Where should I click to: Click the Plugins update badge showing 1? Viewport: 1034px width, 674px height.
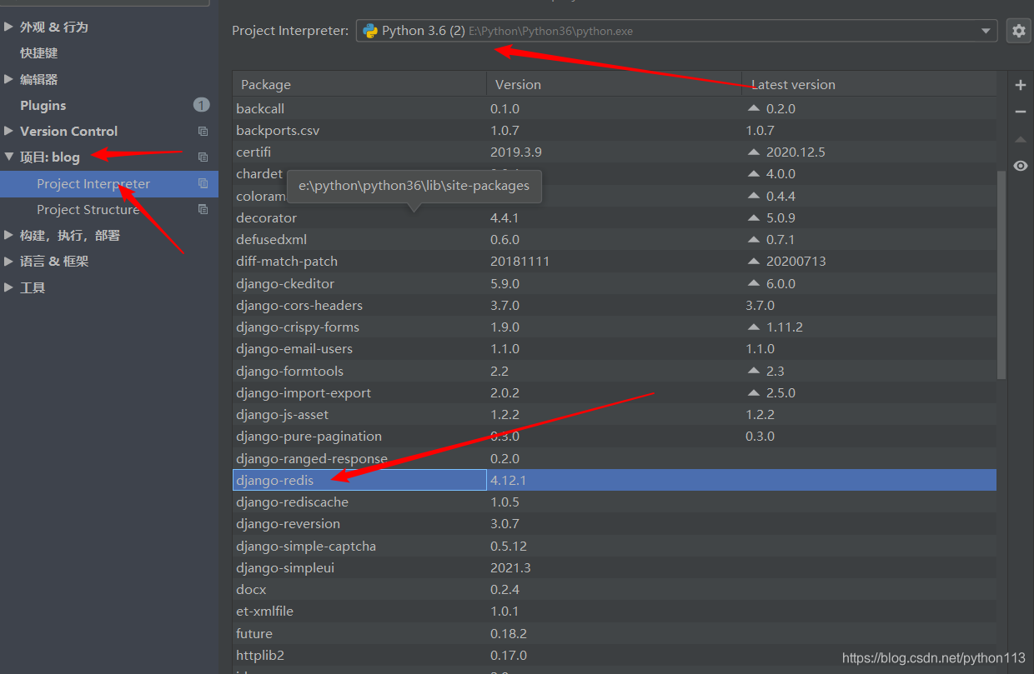201,105
